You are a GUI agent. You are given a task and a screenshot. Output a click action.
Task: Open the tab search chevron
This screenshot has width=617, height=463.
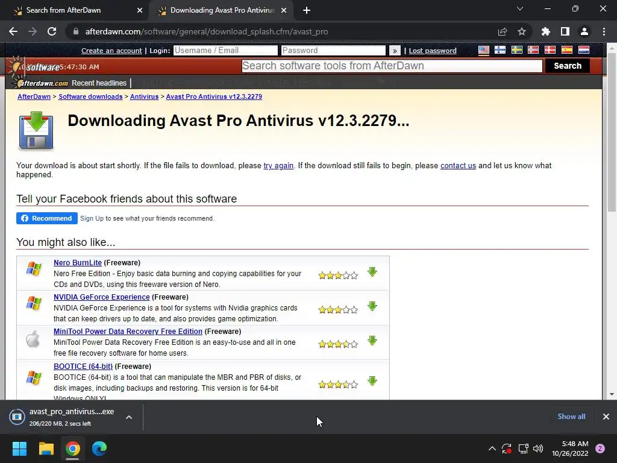click(520, 8)
